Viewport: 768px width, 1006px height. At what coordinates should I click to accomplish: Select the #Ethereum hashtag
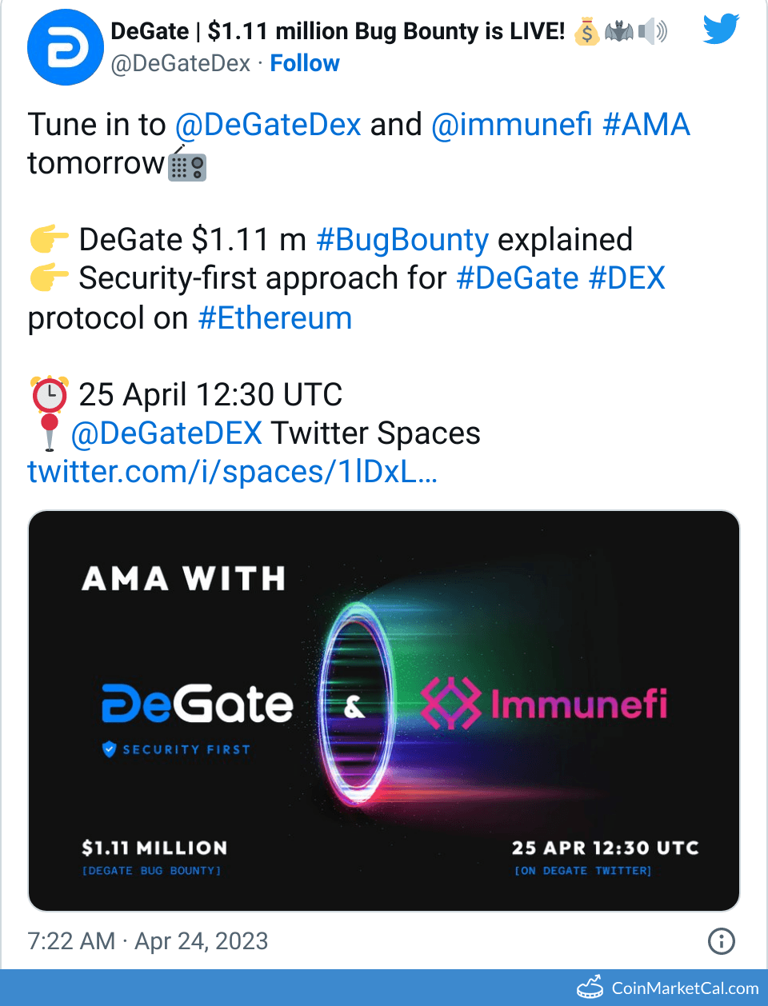click(x=275, y=318)
